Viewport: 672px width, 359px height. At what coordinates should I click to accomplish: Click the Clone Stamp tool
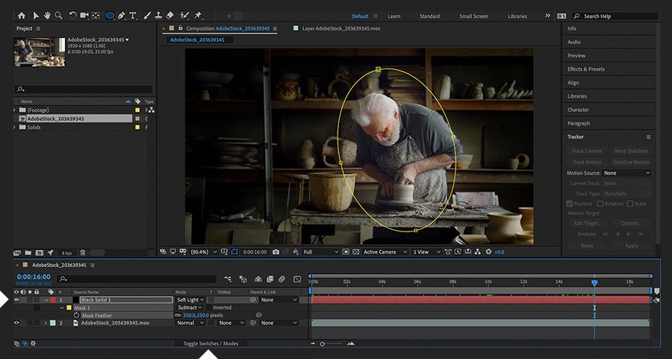(158, 15)
